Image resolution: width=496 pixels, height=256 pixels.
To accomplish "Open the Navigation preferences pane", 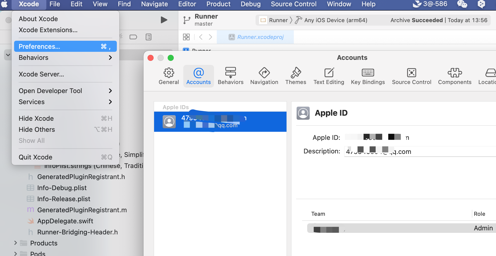I will 264,76.
